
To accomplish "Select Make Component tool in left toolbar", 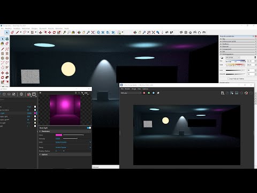I will tap(7, 39).
